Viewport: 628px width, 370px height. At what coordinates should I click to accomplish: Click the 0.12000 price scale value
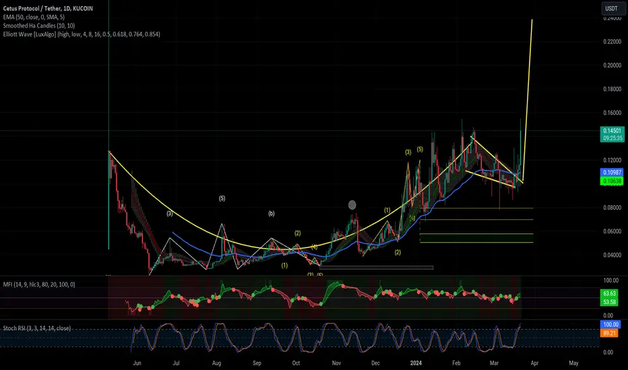[x=613, y=160]
